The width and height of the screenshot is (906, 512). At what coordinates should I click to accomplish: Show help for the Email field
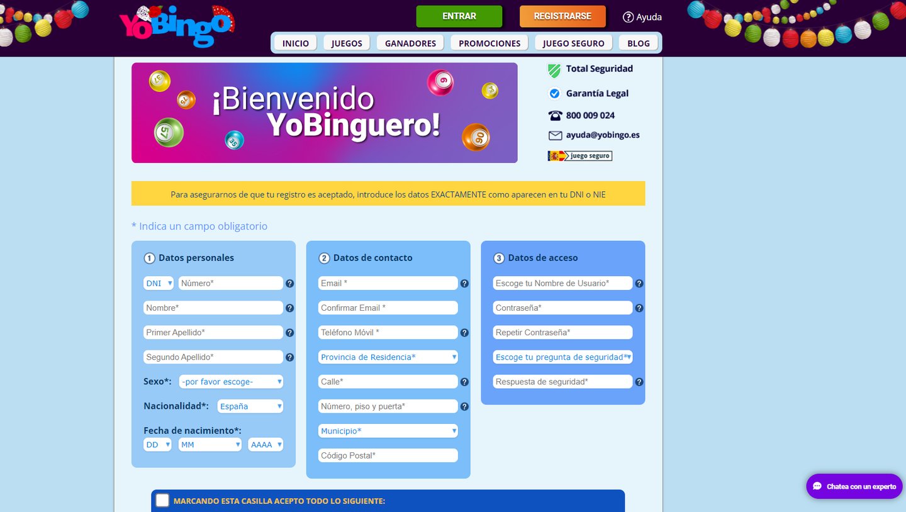click(464, 284)
